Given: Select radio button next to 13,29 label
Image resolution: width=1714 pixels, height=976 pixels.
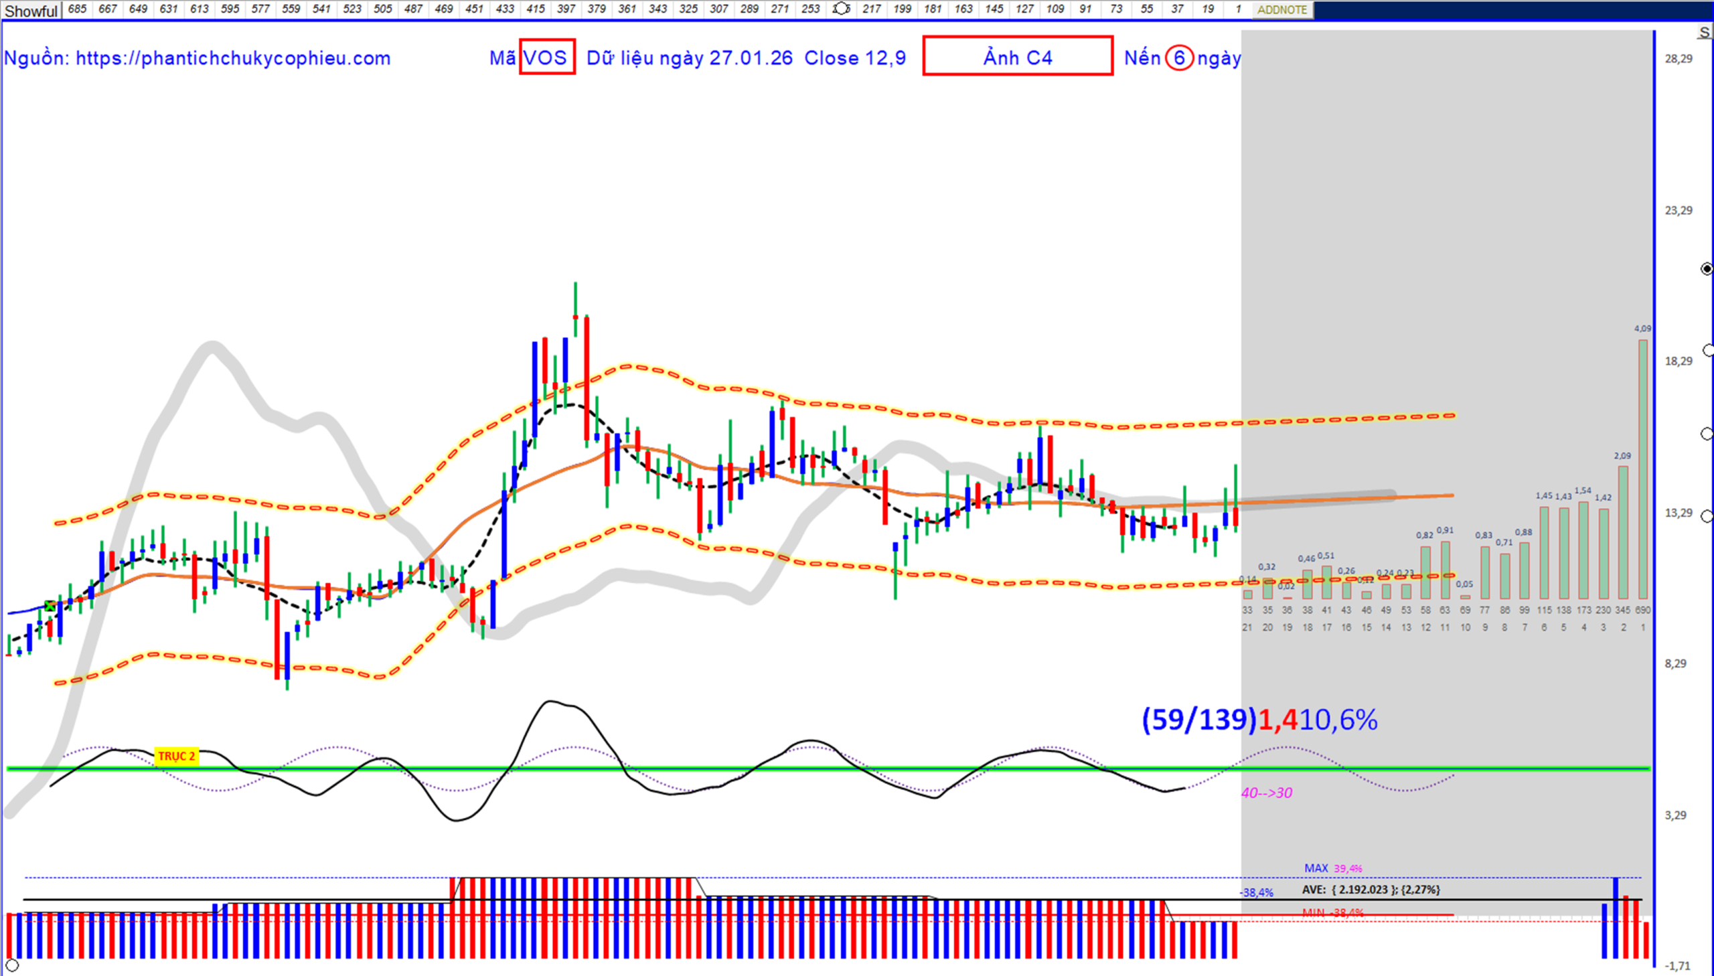Looking at the screenshot, I should point(1707,516).
